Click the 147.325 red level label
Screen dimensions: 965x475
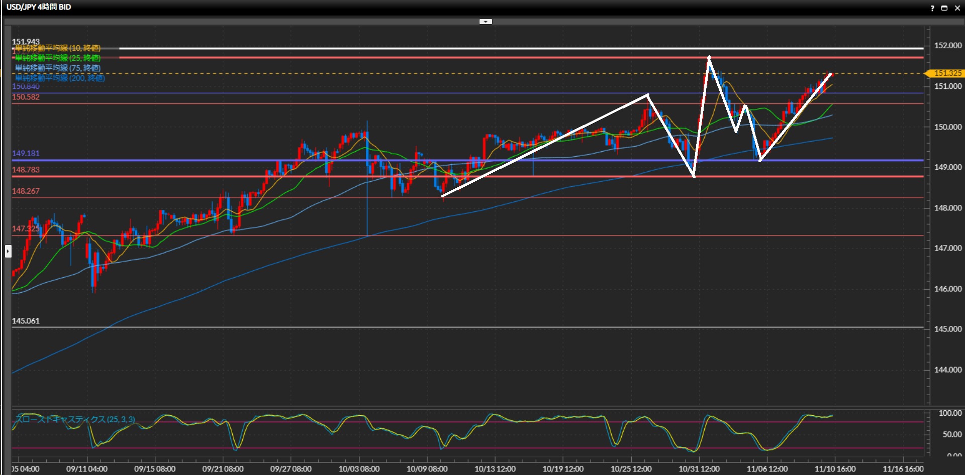click(25, 228)
